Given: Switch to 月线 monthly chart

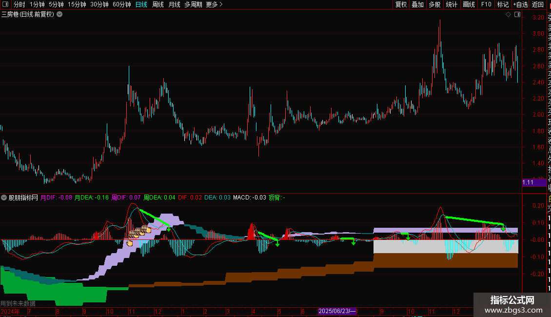Looking at the screenshot, I should (174, 4).
